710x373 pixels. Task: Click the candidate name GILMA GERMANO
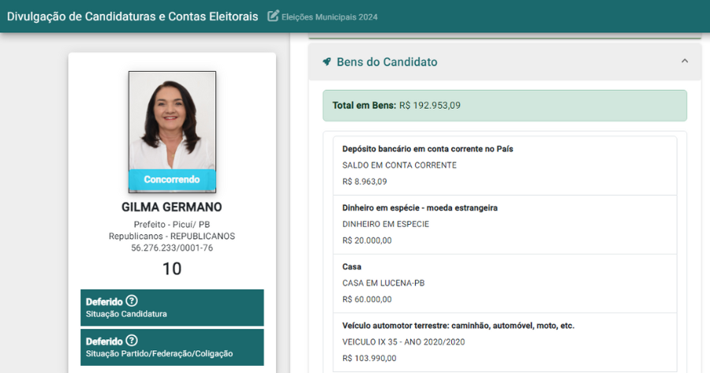click(x=172, y=207)
